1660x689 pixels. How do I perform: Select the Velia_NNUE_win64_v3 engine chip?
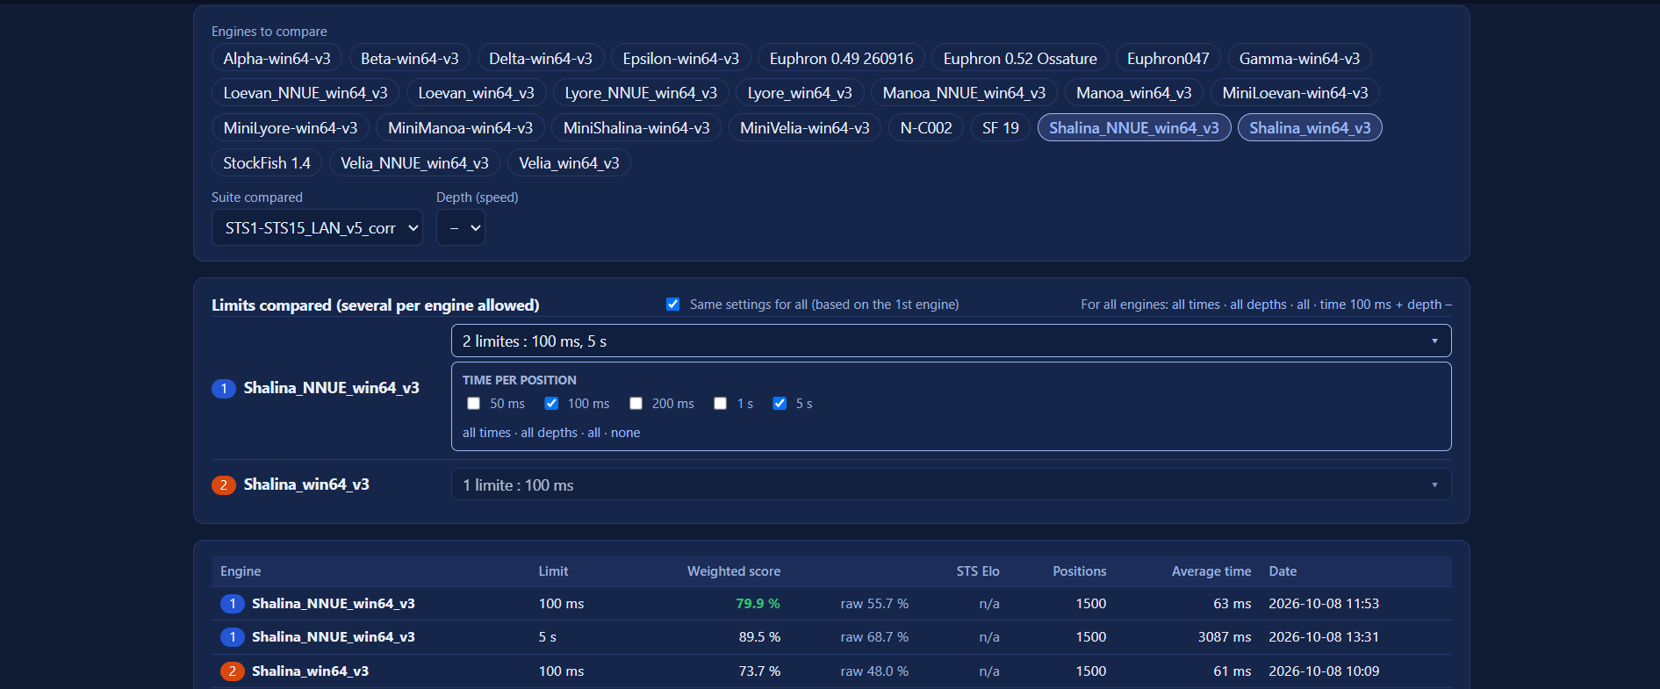(x=414, y=163)
